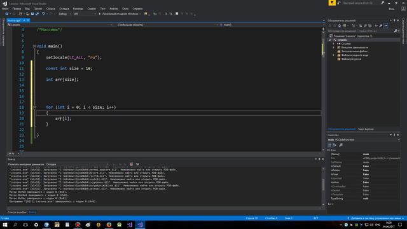Open the Chrome browser taskbar icon
Viewport: 407px width, 229px height.
coord(109,225)
